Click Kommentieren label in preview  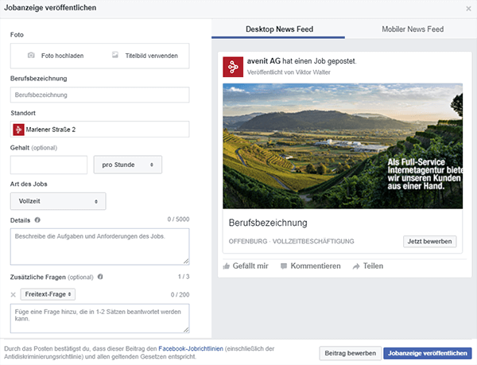coord(316,266)
